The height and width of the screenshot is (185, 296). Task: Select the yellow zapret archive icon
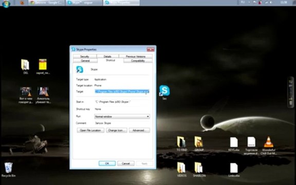[x=43, y=66]
